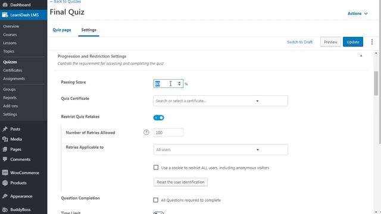This screenshot has width=381, height=214.
Task: Open the Retries Applicable to dropdown
Action: click(x=221, y=149)
